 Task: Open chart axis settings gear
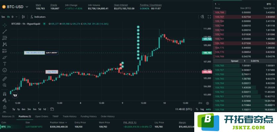pos(208,103)
